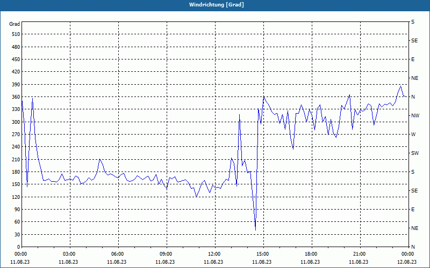The width and height of the screenshot is (430, 268).
Task: Click the SW compass label on right axis
Action: click(415, 153)
